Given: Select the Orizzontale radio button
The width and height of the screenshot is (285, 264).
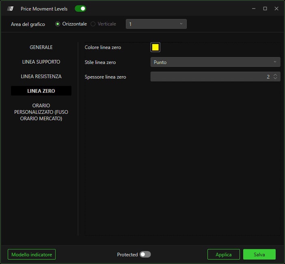Looking at the screenshot, I should click(58, 24).
